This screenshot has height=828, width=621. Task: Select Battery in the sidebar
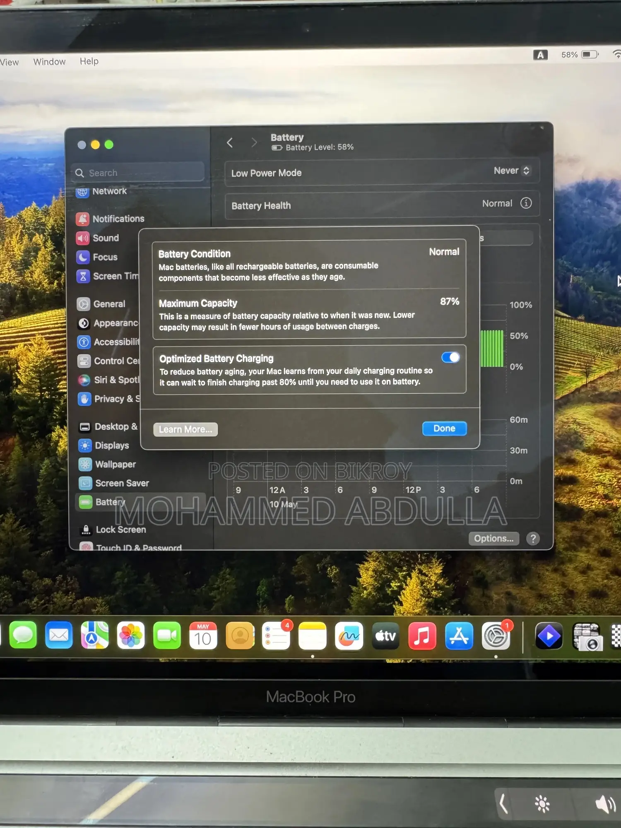coord(140,502)
